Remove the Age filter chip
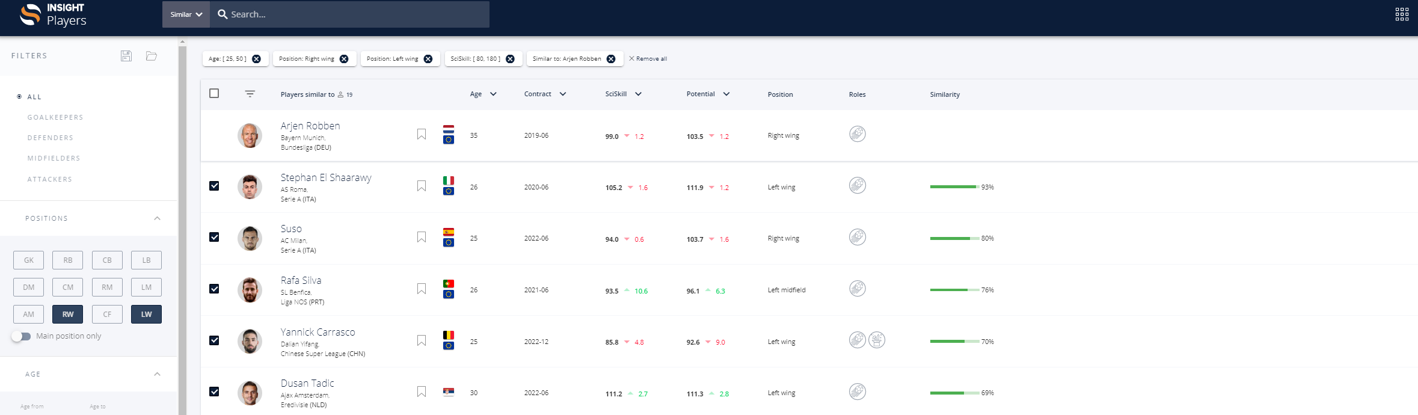The height and width of the screenshot is (415, 1418). tap(256, 59)
